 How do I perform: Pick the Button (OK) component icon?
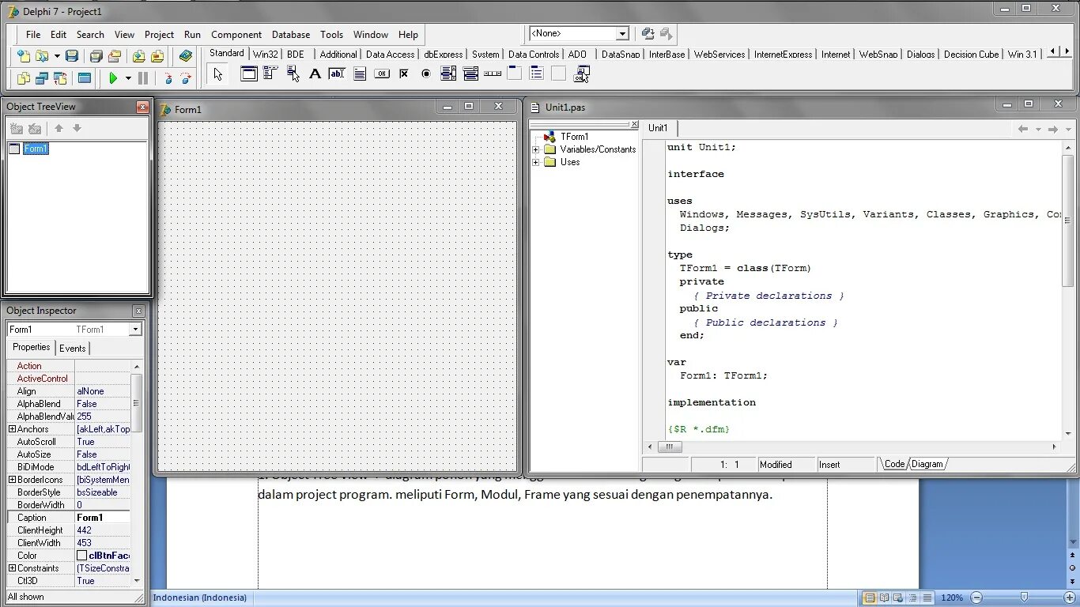382,74
